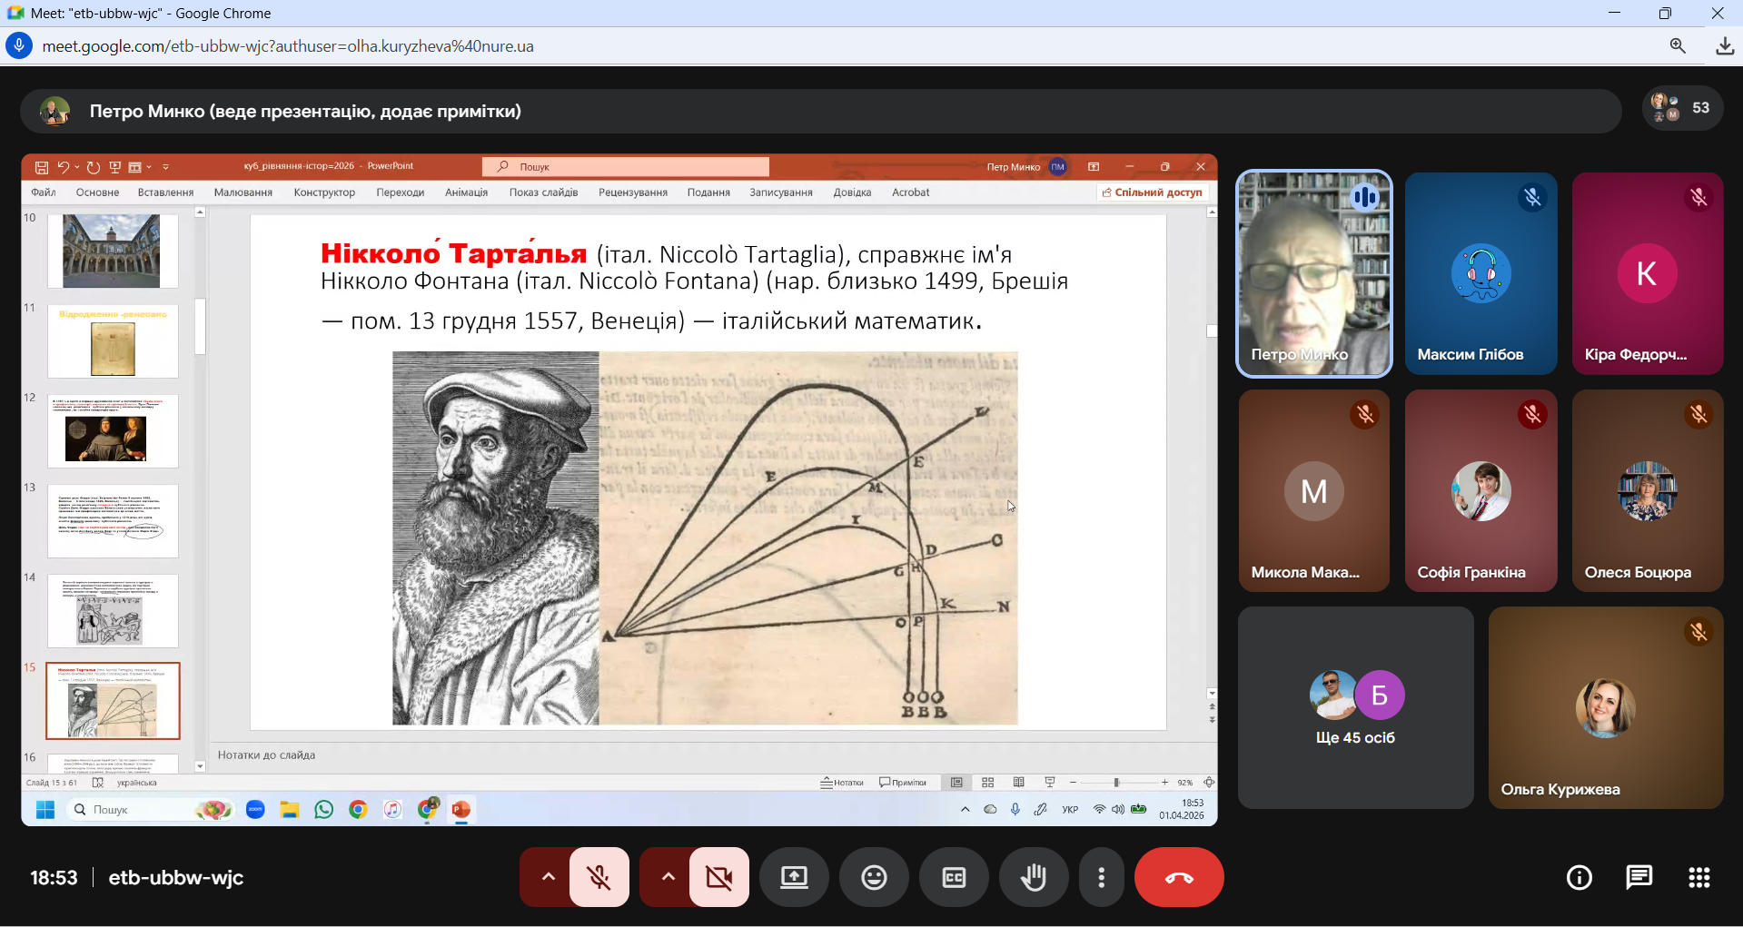
Task: Select the Рецензування ribbon tab
Action: [x=632, y=192]
